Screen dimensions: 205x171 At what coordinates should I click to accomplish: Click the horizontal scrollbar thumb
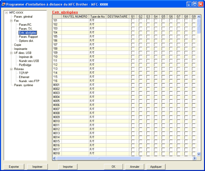(x=98, y=158)
